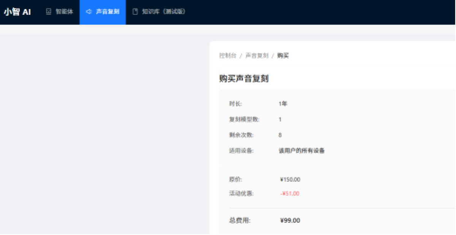The height and width of the screenshot is (235, 456).
Task: Click the 声音复刻 speaker icon
Action: 89,12
